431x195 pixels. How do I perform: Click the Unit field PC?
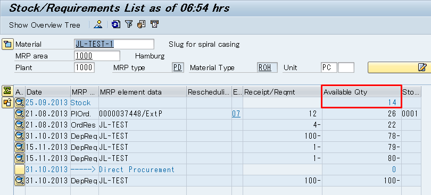coord(329,67)
